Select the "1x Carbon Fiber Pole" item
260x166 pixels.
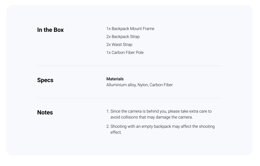click(x=125, y=53)
